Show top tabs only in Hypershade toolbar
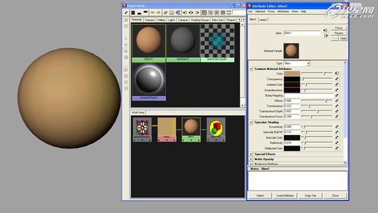This screenshot has height=213, width=378. [145, 12]
